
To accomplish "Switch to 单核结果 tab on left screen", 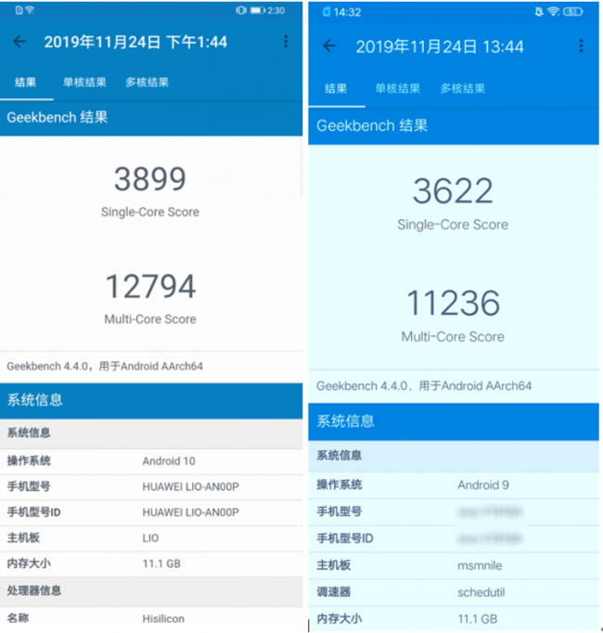I will (x=84, y=83).
